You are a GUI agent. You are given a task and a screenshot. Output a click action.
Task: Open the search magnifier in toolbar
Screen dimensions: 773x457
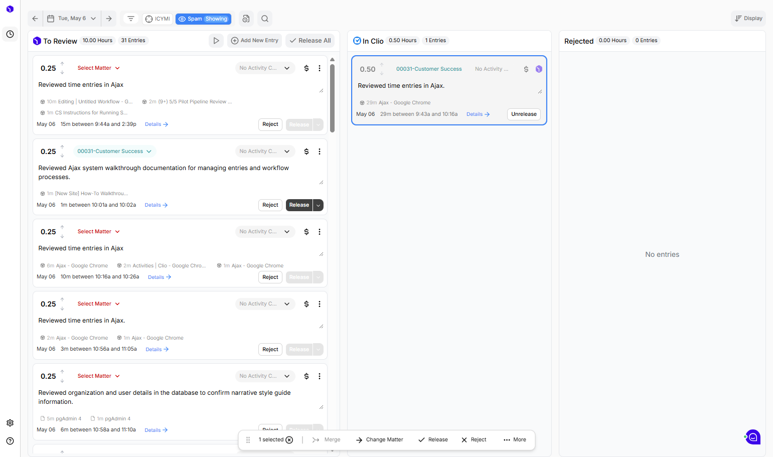click(x=265, y=19)
